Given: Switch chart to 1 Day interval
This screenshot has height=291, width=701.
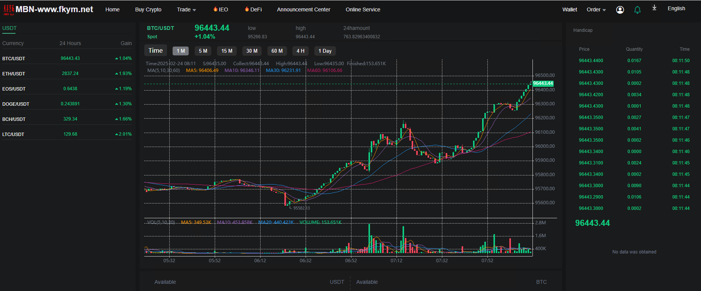Looking at the screenshot, I should (x=325, y=51).
